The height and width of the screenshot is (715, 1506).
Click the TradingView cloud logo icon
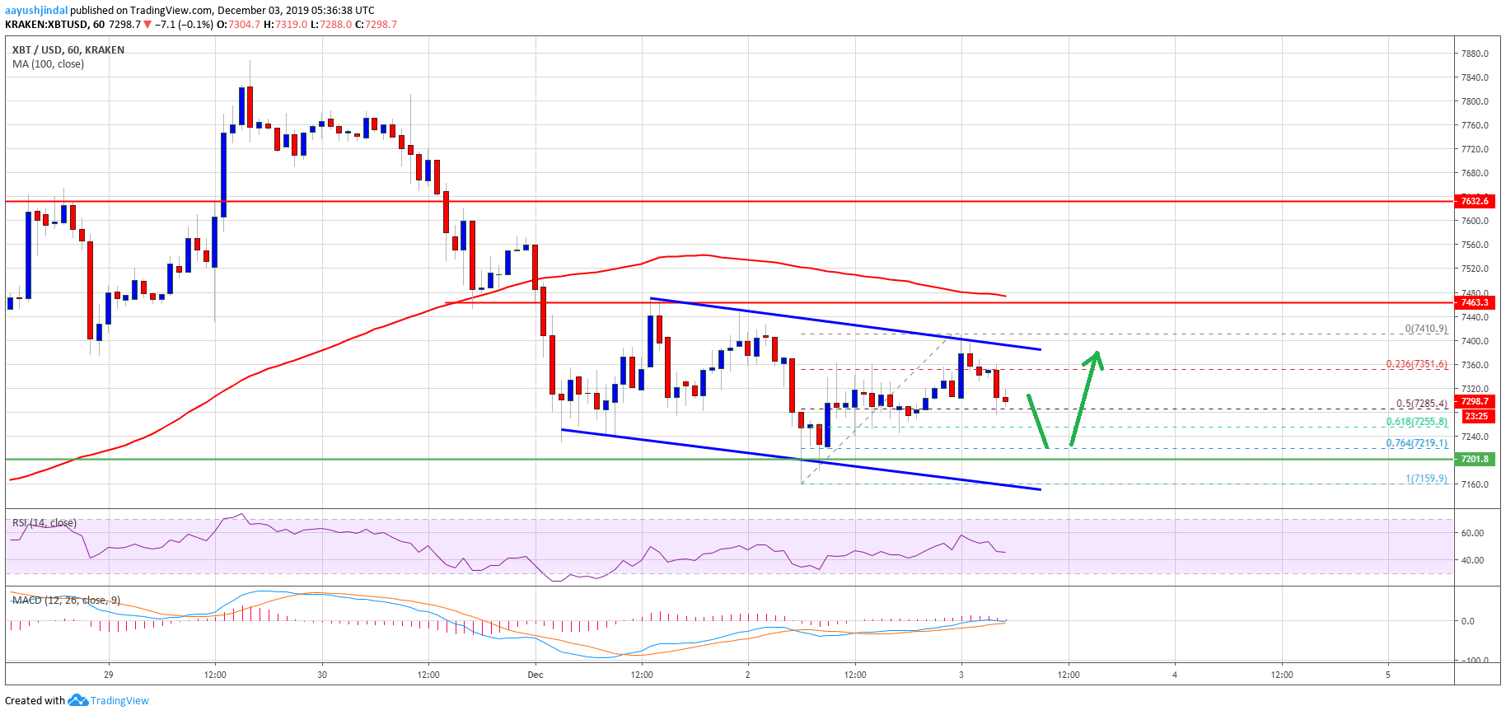click(77, 700)
